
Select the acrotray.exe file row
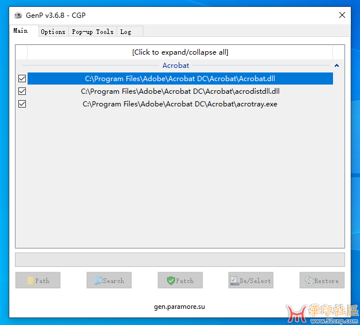(180, 104)
